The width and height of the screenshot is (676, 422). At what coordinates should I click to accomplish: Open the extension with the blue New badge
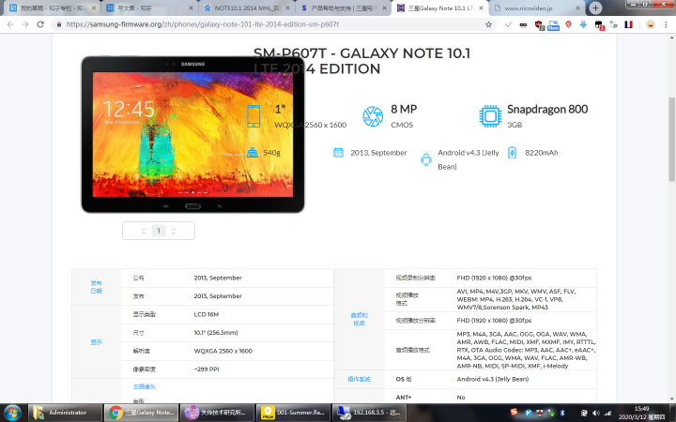(553, 25)
